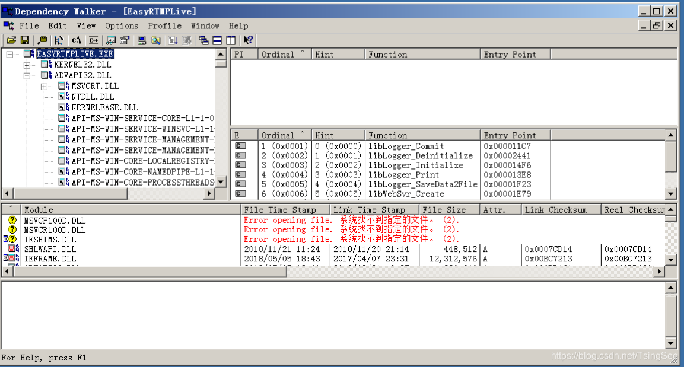Sort module list by Link Checksum header
684x367 pixels.
(x=561, y=210)
